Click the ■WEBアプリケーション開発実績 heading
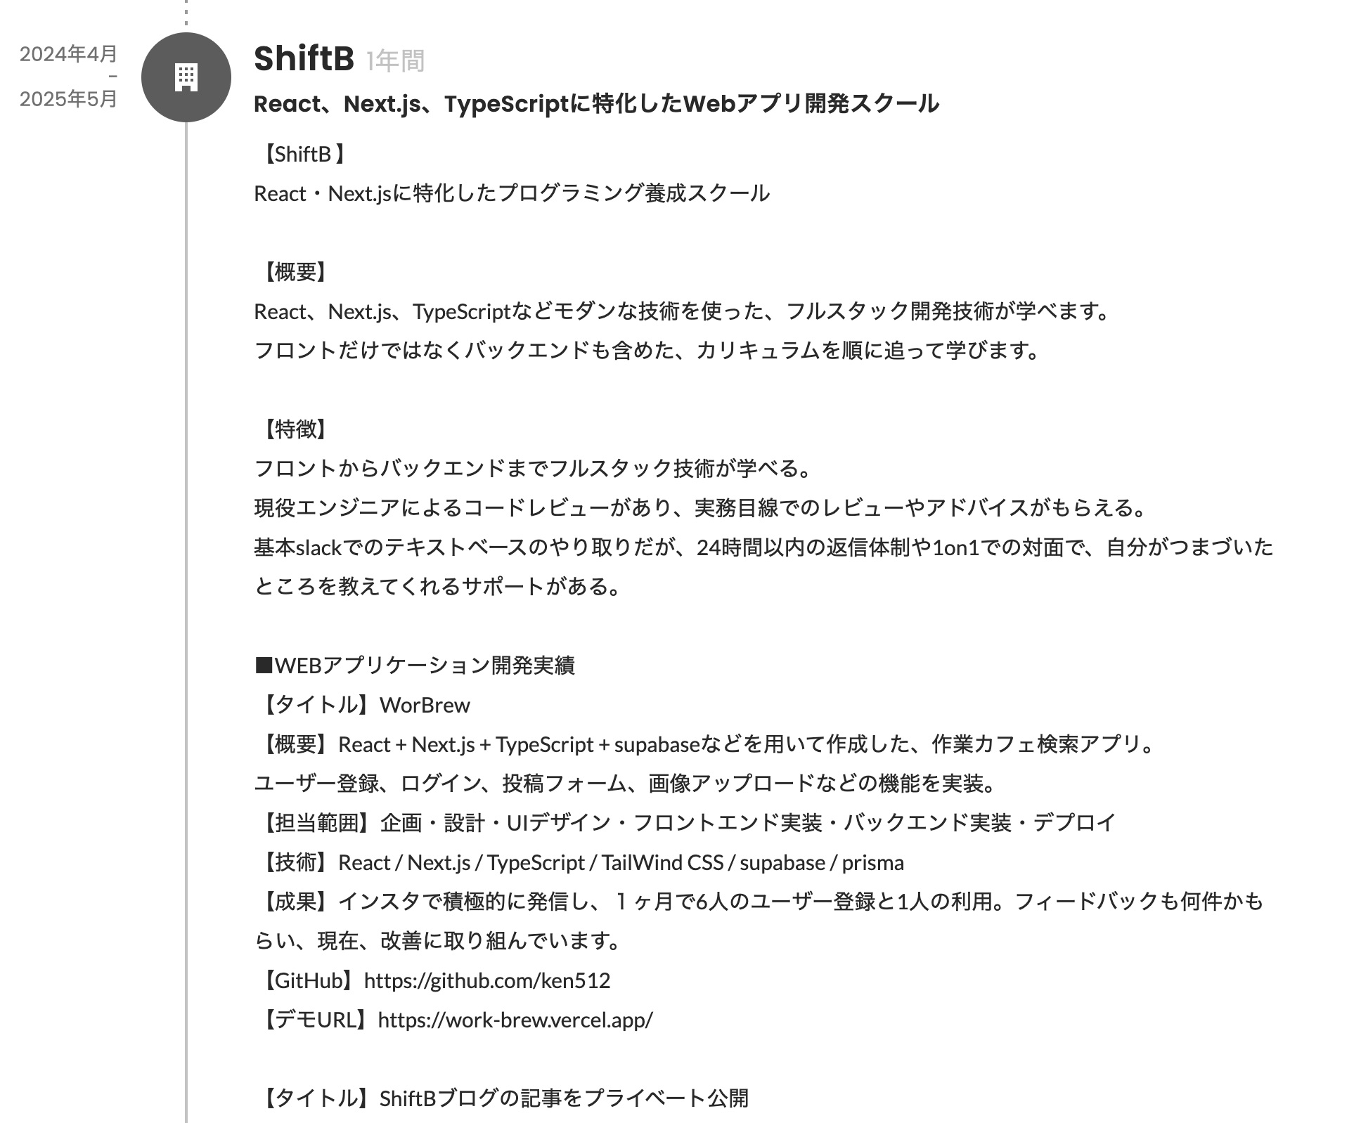The height and width of the screenshot is (1123, 1361). [x=415, y=666]
